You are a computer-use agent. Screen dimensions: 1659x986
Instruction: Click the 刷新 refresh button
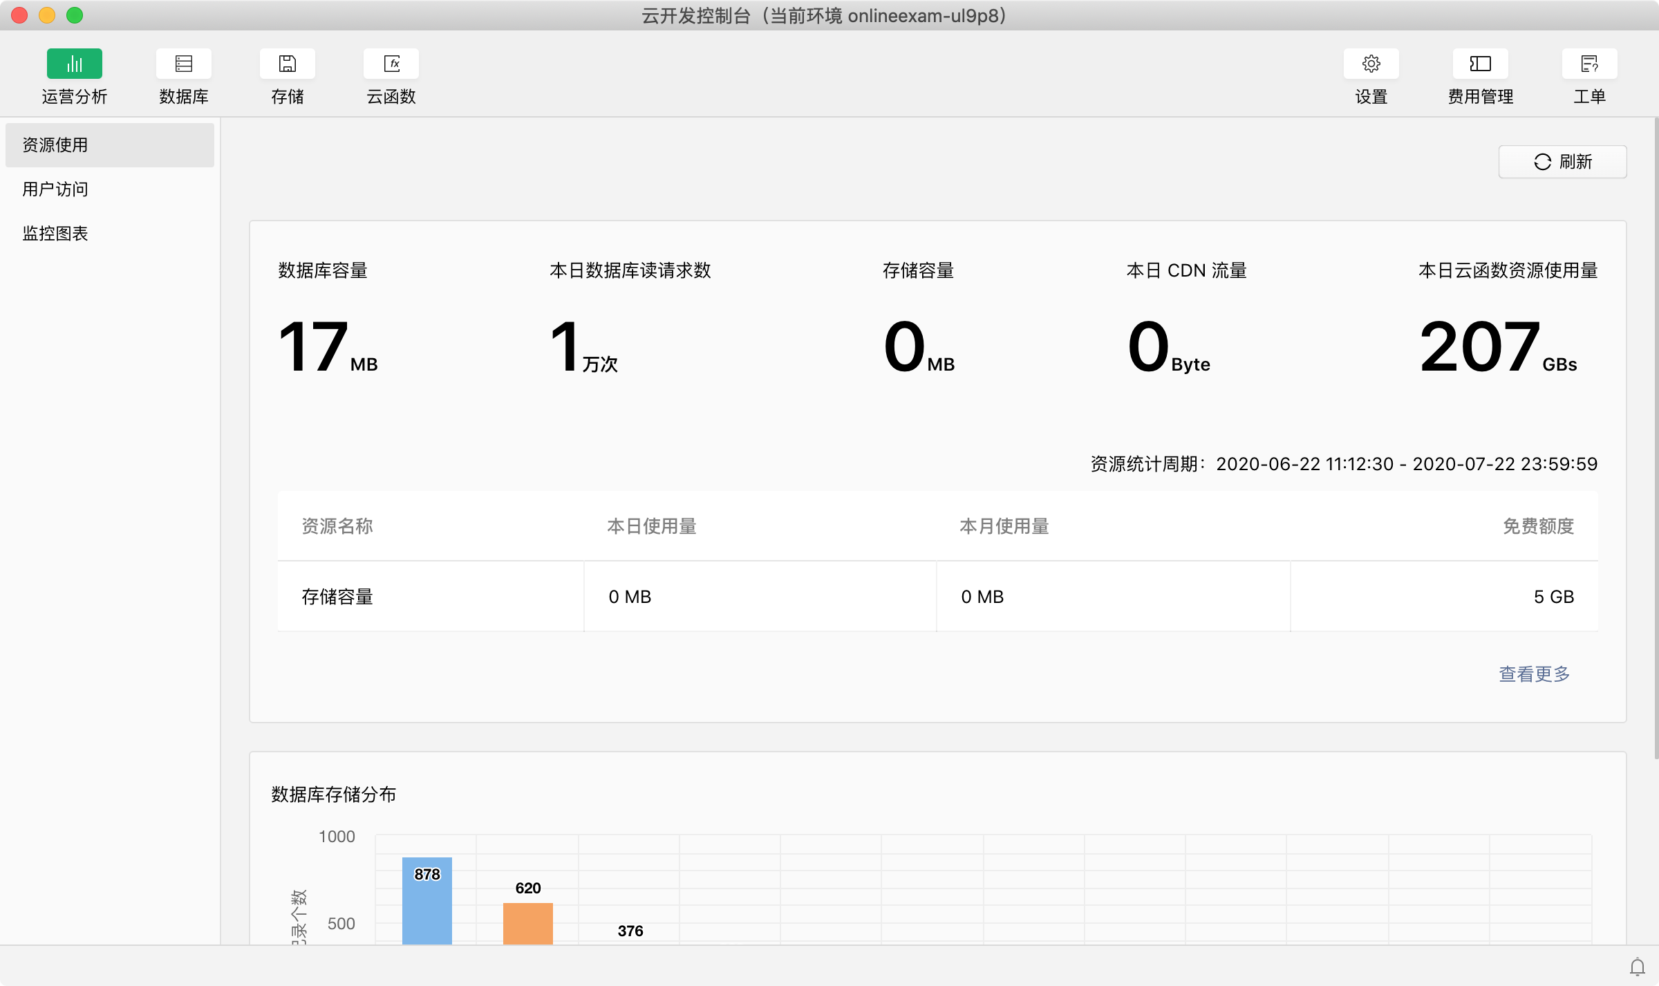[1562, 162]
